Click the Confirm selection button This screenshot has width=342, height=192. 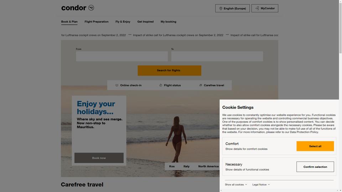315,167
